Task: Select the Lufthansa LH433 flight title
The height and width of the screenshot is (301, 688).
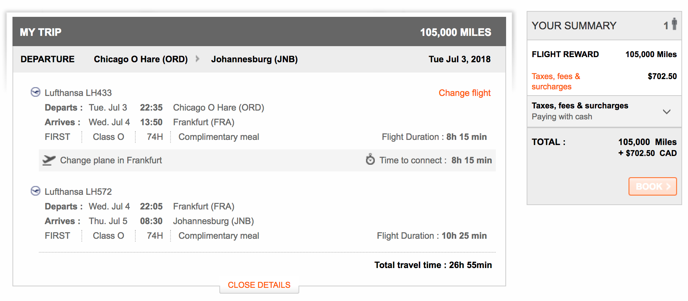Action: click(x=78, y=93)
